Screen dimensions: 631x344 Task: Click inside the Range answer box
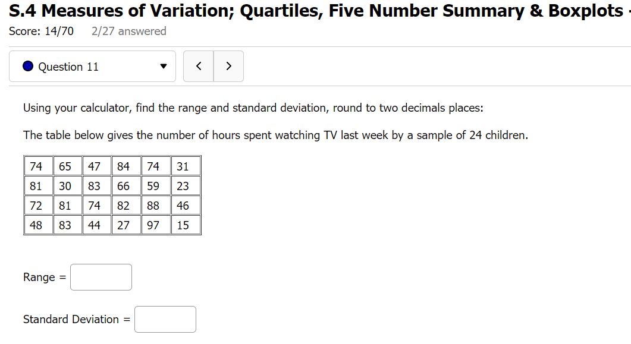pyautogui.click(x=101, y=277)
